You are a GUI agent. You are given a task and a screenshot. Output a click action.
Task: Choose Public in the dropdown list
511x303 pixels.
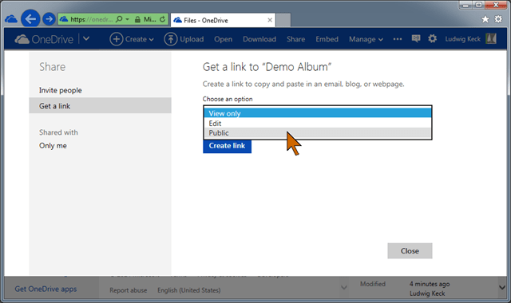pos(318,133)
